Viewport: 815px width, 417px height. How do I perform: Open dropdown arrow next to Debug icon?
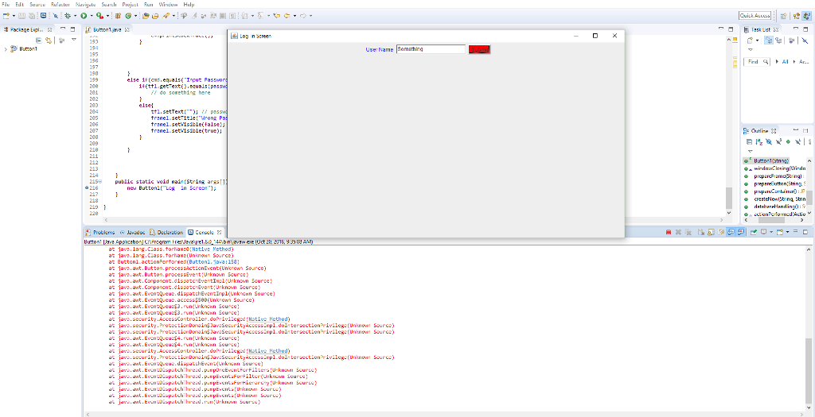[x=76, y=16]
